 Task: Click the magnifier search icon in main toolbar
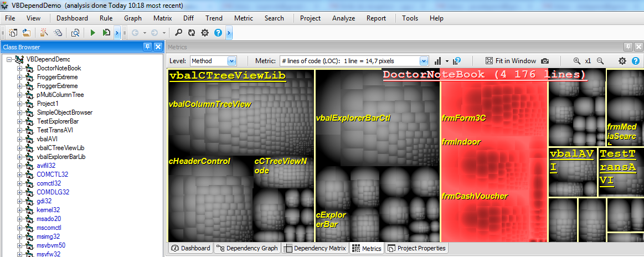coord(179,33)
